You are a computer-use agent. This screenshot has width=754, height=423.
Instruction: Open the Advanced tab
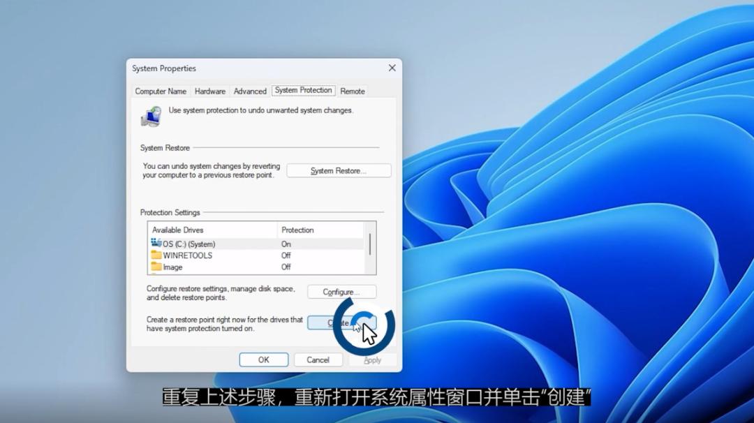249,91
